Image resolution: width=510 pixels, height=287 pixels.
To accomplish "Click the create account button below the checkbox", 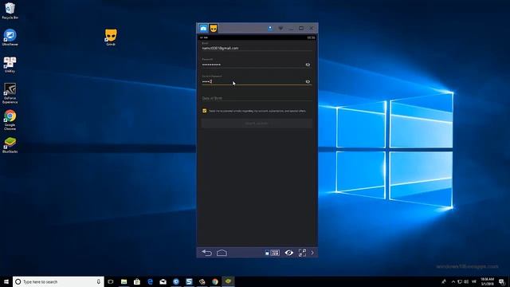I will (x=257, y=124).
